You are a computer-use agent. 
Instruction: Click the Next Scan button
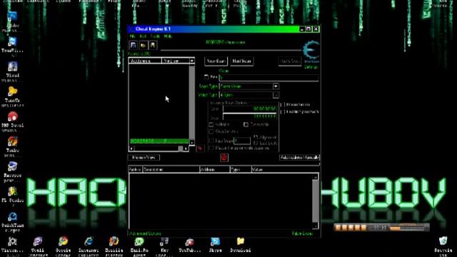coord(241,61)
